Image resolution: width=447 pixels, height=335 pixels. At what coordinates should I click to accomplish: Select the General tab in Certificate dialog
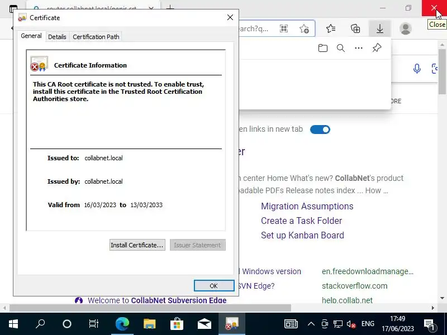tap(31, 36)
